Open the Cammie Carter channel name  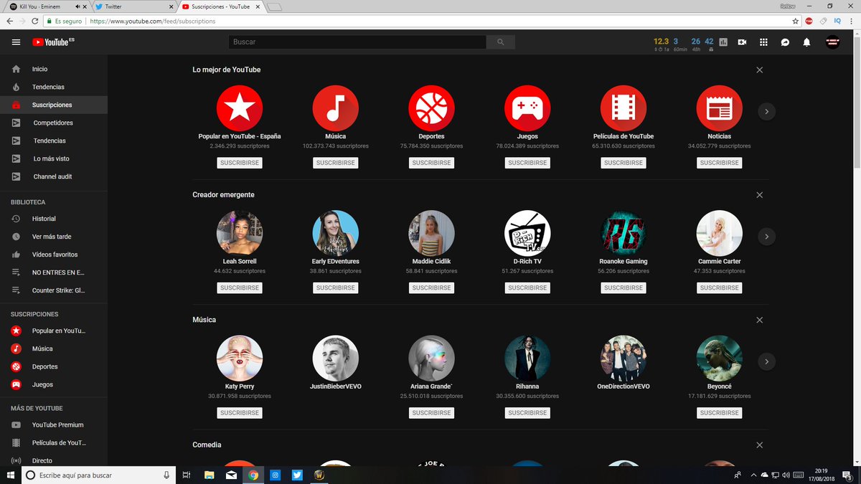point(720,262)
